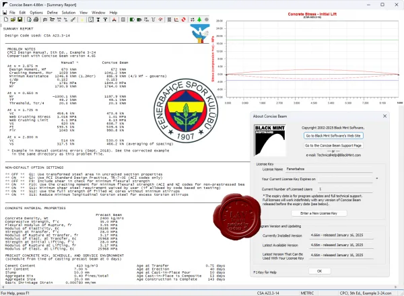Click the opposing arrows icon in the toolbar
The width and height of the screenshot is (404, 296).
[193, 20]
